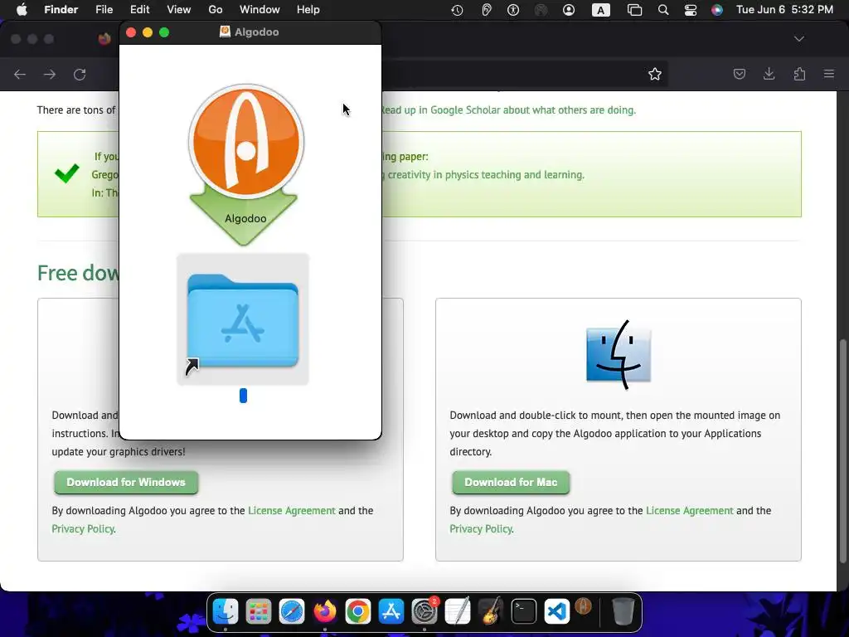Open Finder from the Dock

pyautogui.click(x=226, y=611)
